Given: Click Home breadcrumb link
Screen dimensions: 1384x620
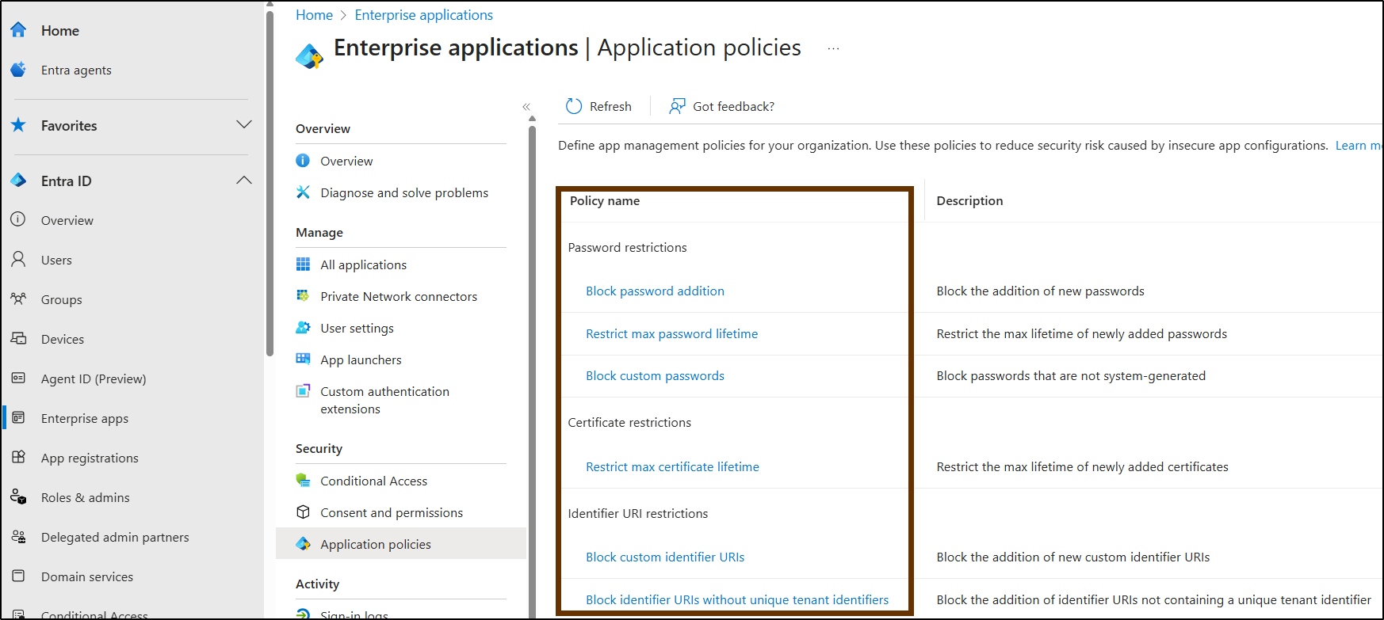Looking at the screenshot, I should [314, 15].
